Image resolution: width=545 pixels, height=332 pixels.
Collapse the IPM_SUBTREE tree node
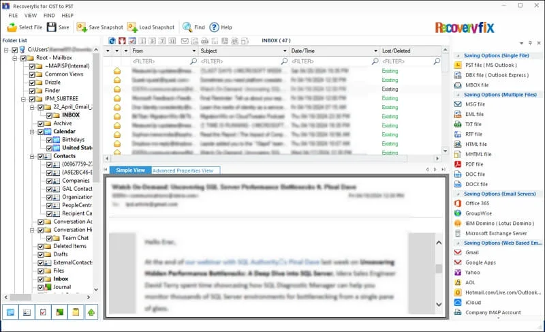(x=23, y=99)
